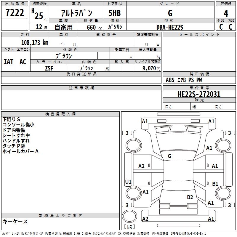
Task: Click the lot number 7222 field
Action: pyautogui.click(x=15, y=12)
